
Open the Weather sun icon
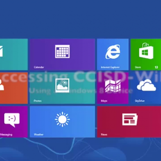coord(62,119)
